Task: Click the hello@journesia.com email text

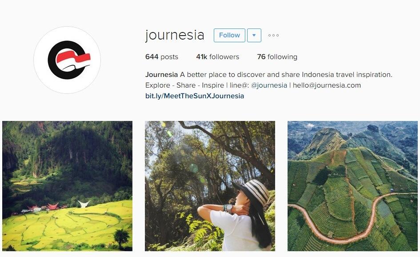Action: [x=327, y=85]
